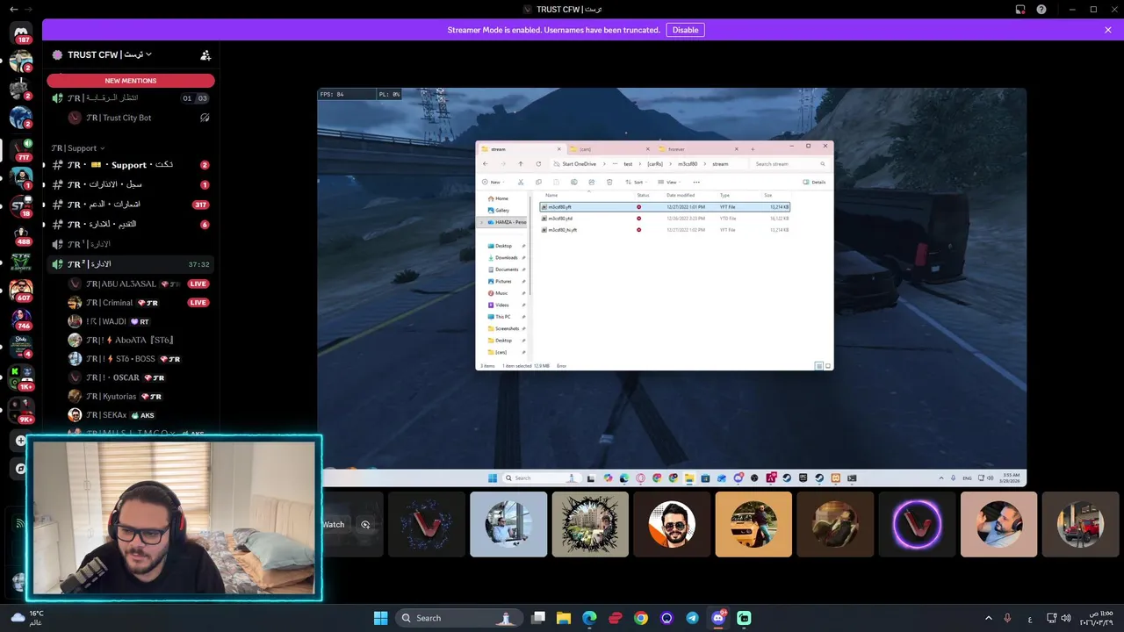The height and width of the screenshot is (632, 1124).
Task: Open the server icon with 9K+ badge
Action: (21, 409)
